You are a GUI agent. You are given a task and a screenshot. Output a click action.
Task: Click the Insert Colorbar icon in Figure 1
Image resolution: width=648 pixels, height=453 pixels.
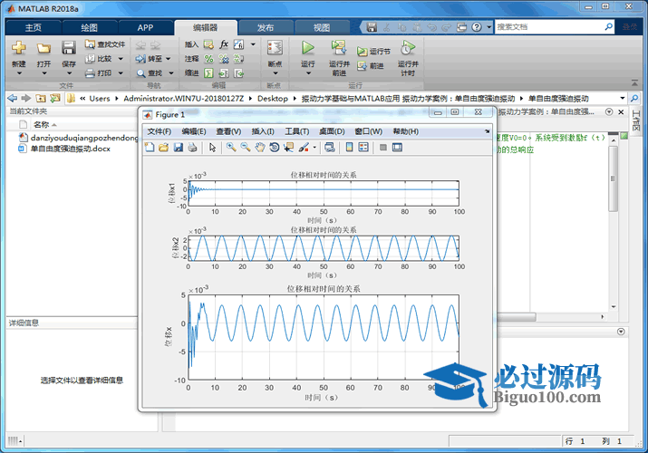click(x=349, y=148)
